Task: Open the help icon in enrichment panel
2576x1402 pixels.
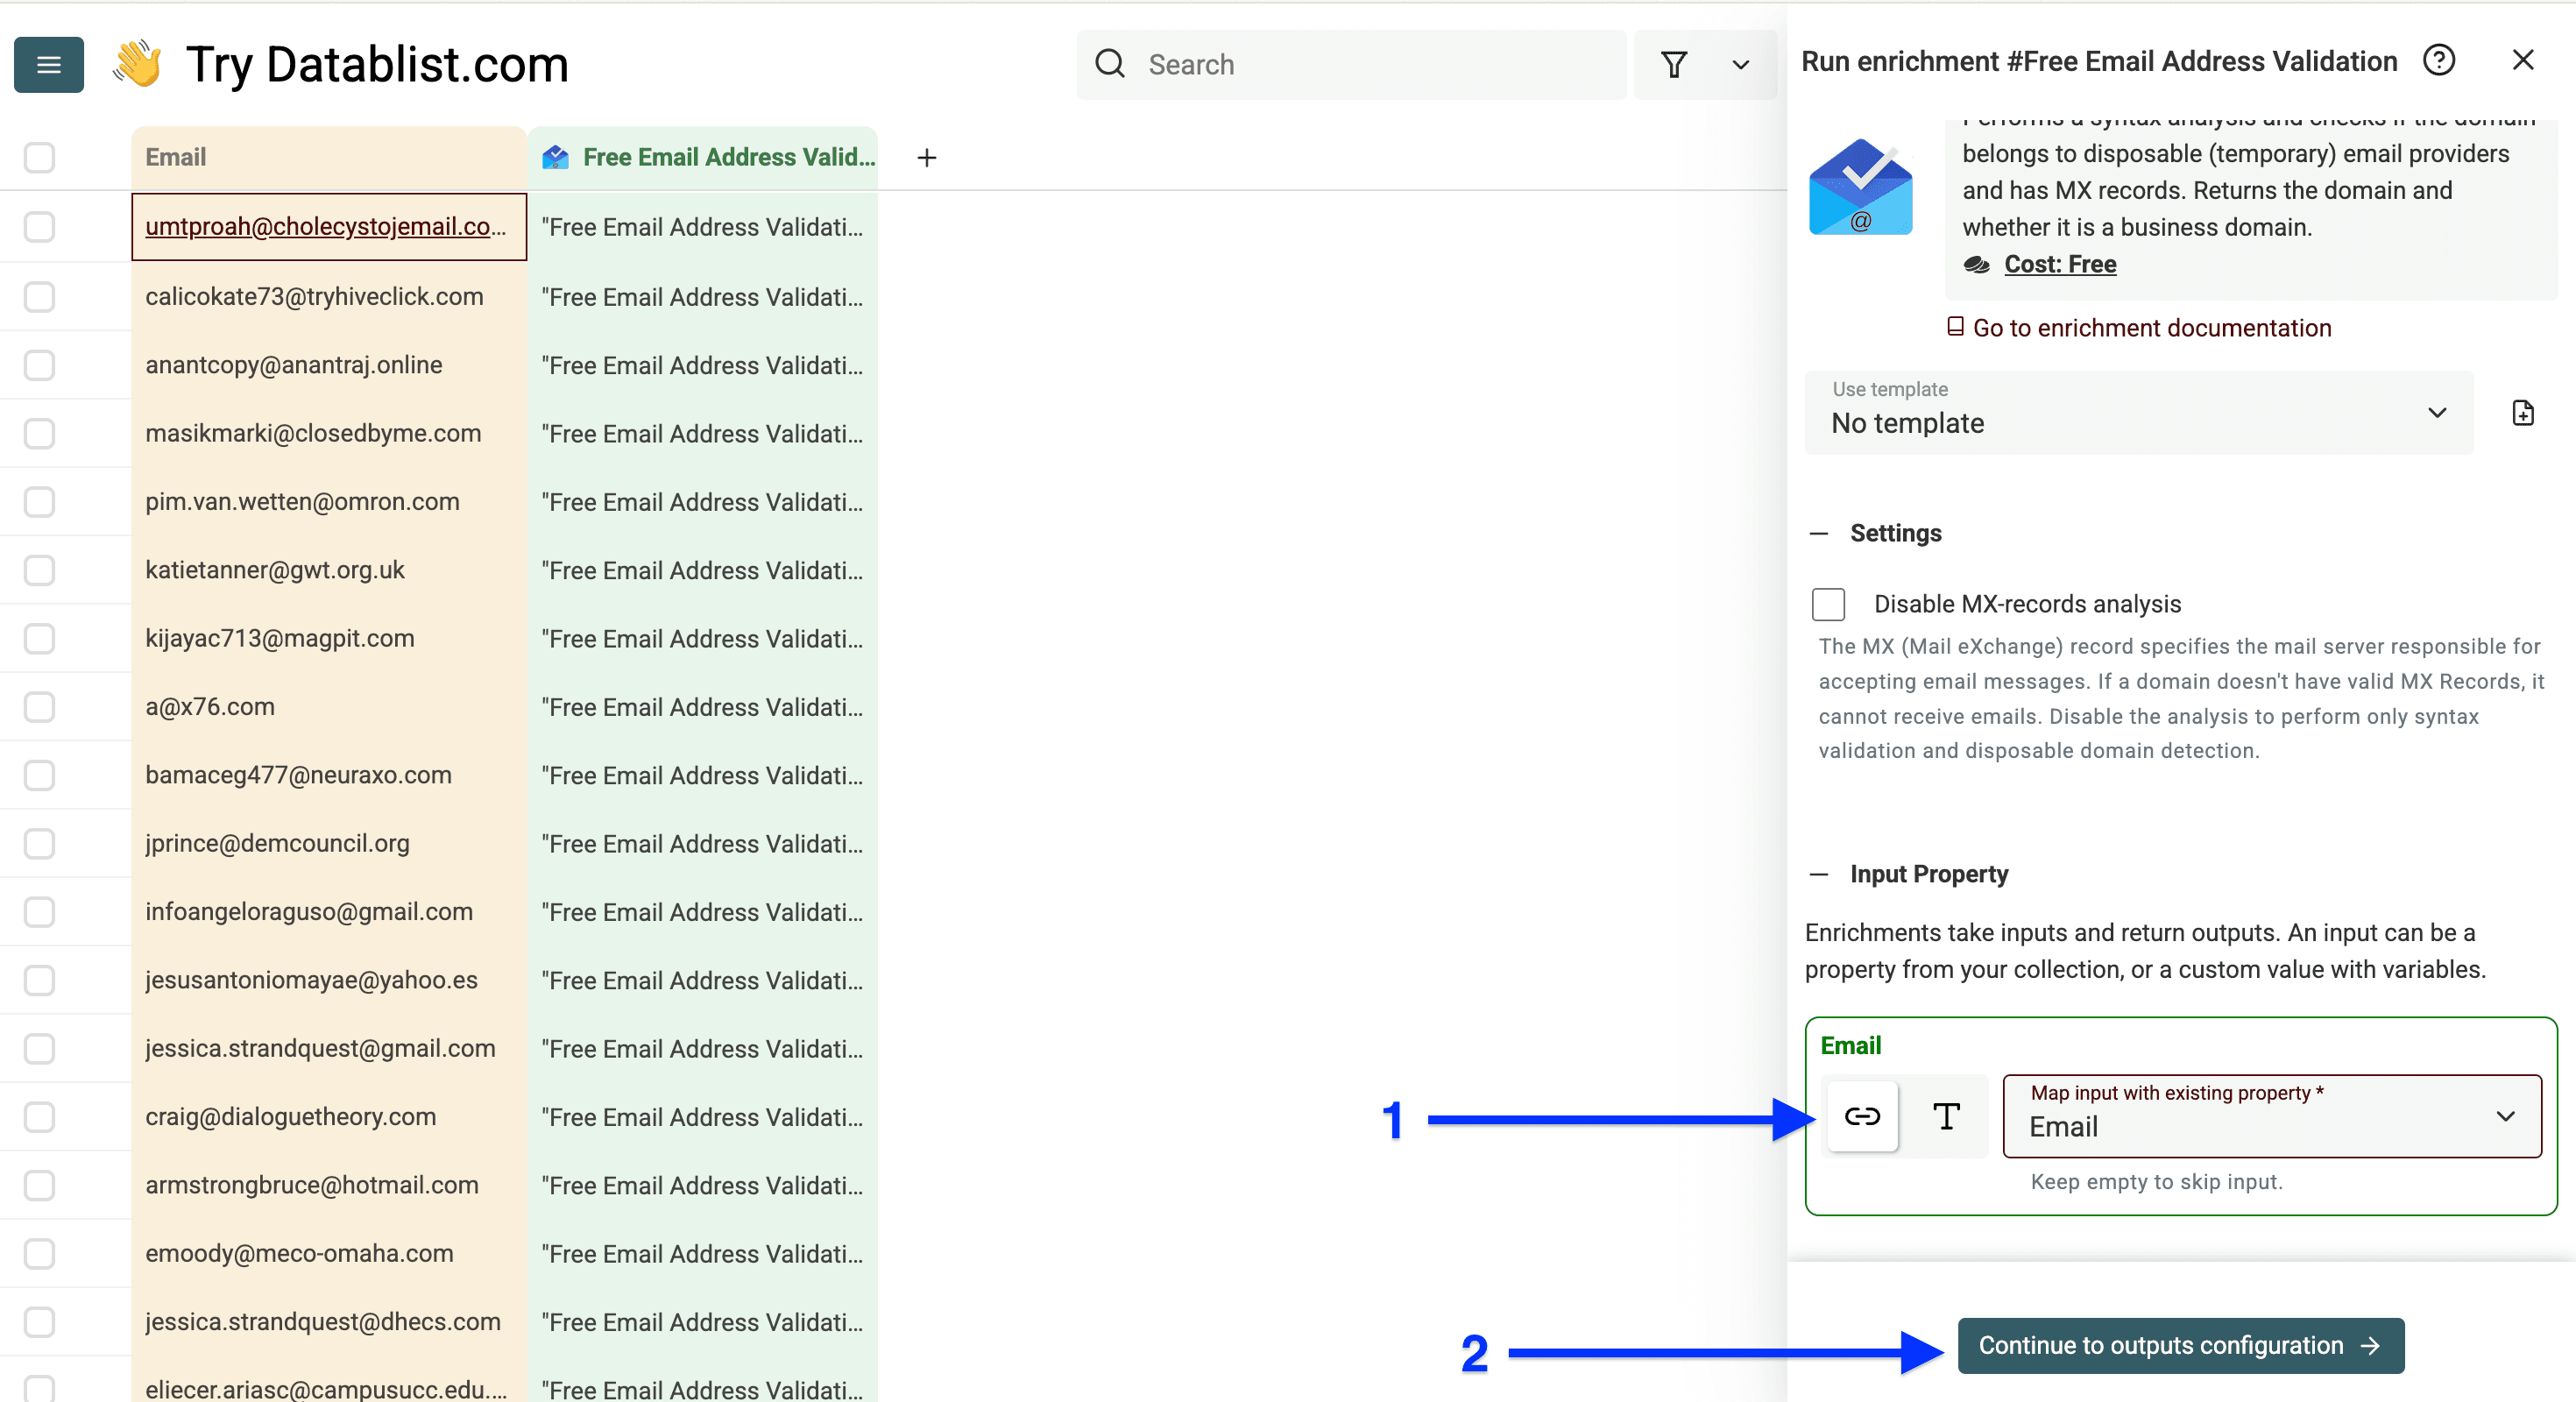Action: point(2440,61)
